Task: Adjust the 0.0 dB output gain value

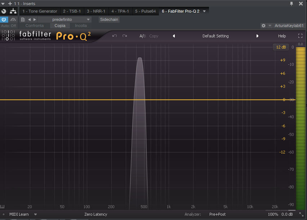Action: tap(287, 214)
